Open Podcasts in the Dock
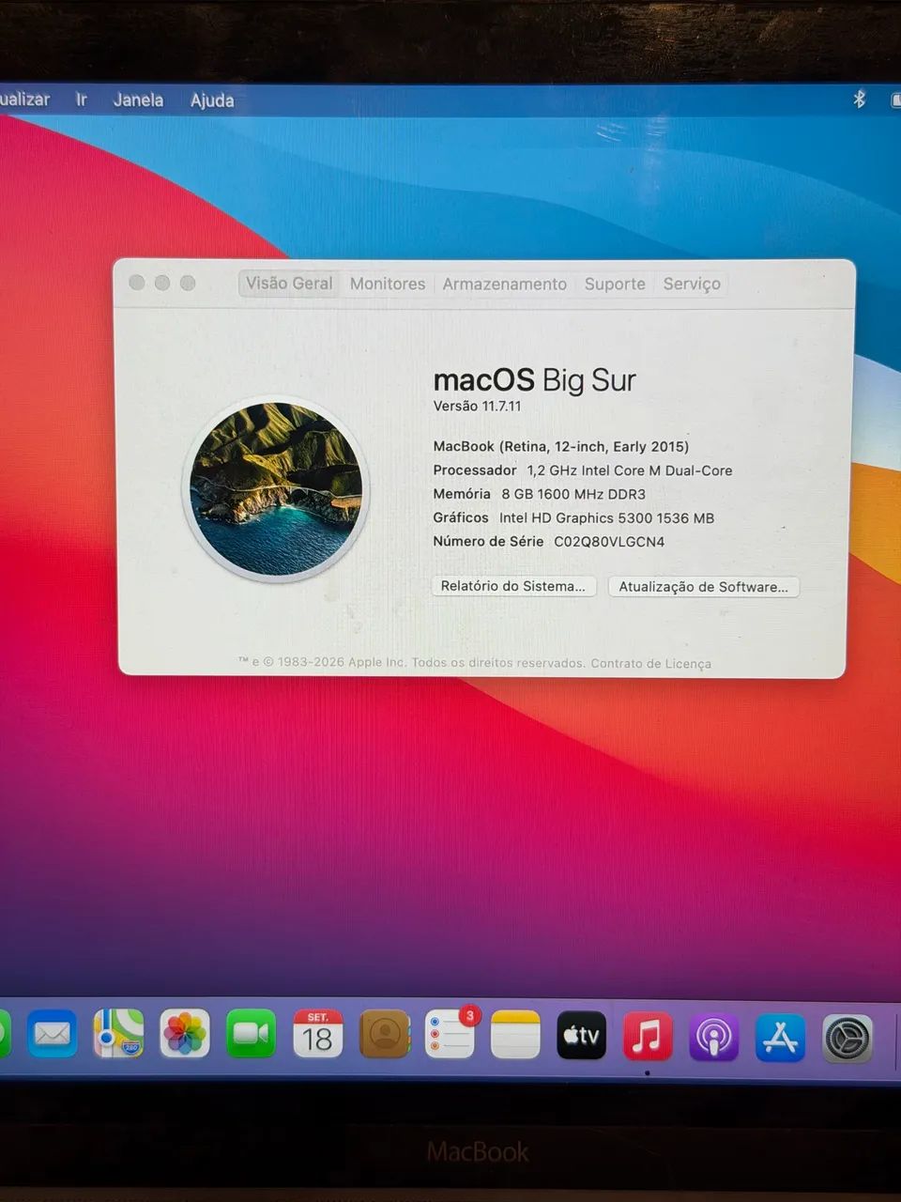 (x=713, y=1037)
